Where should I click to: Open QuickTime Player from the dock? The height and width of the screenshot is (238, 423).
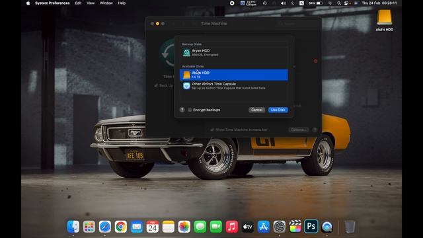pos(327,227)
